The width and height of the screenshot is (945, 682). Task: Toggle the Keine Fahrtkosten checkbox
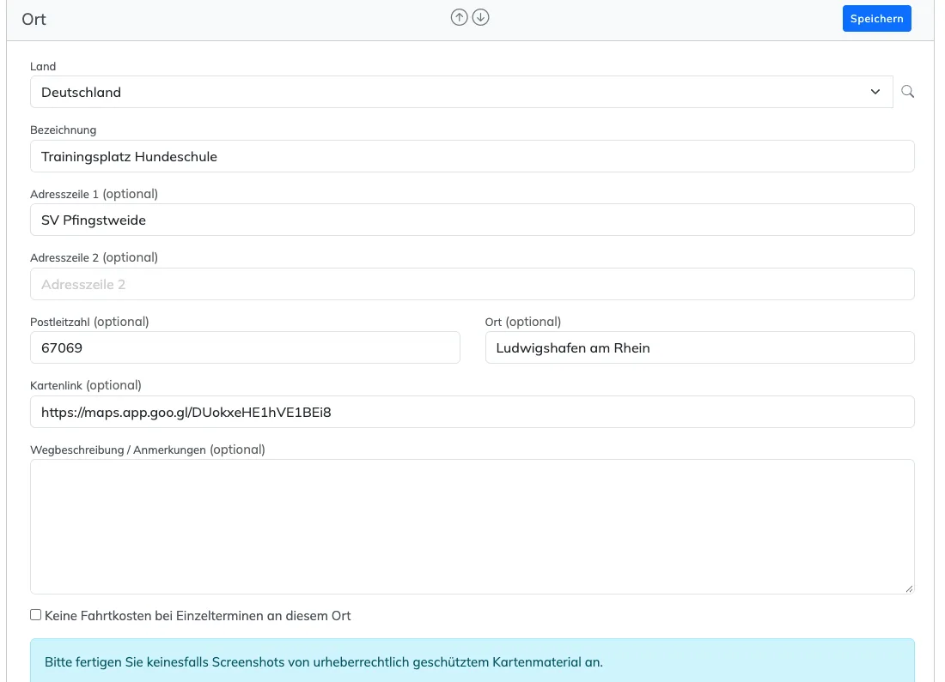36,614
